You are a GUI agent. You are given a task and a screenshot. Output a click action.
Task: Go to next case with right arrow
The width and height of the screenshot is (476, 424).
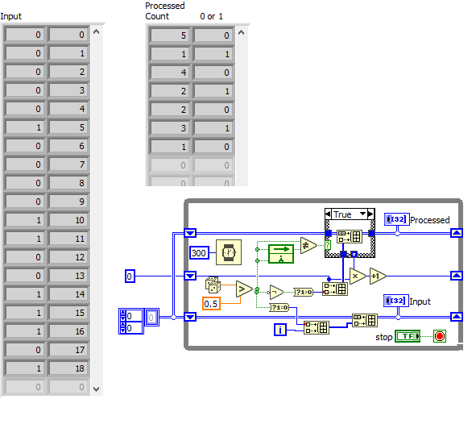370,214
